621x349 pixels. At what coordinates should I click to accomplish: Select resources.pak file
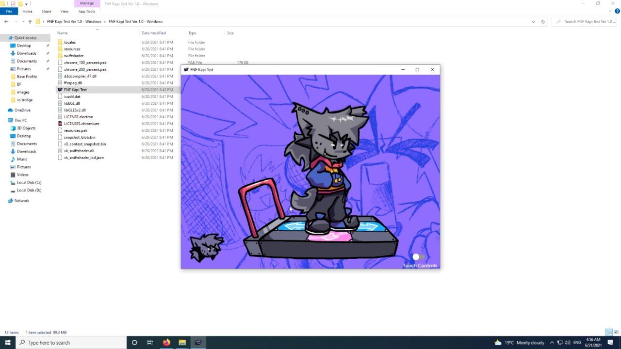point(75,130)
